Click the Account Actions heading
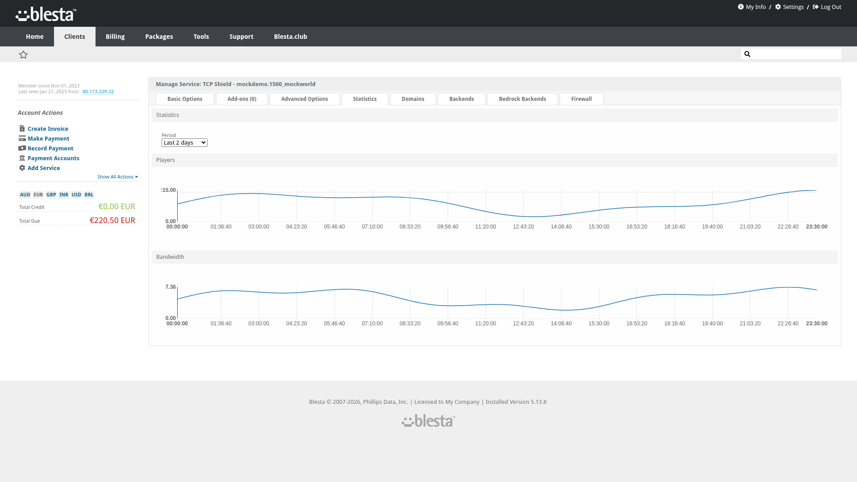This screenshot has height=482, width=857. click(40, 113)
